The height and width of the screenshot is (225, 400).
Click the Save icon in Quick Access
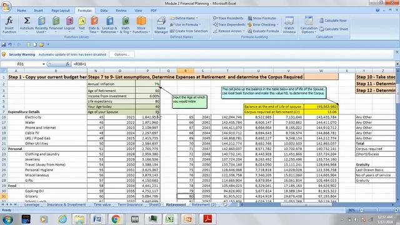[4, 44]
